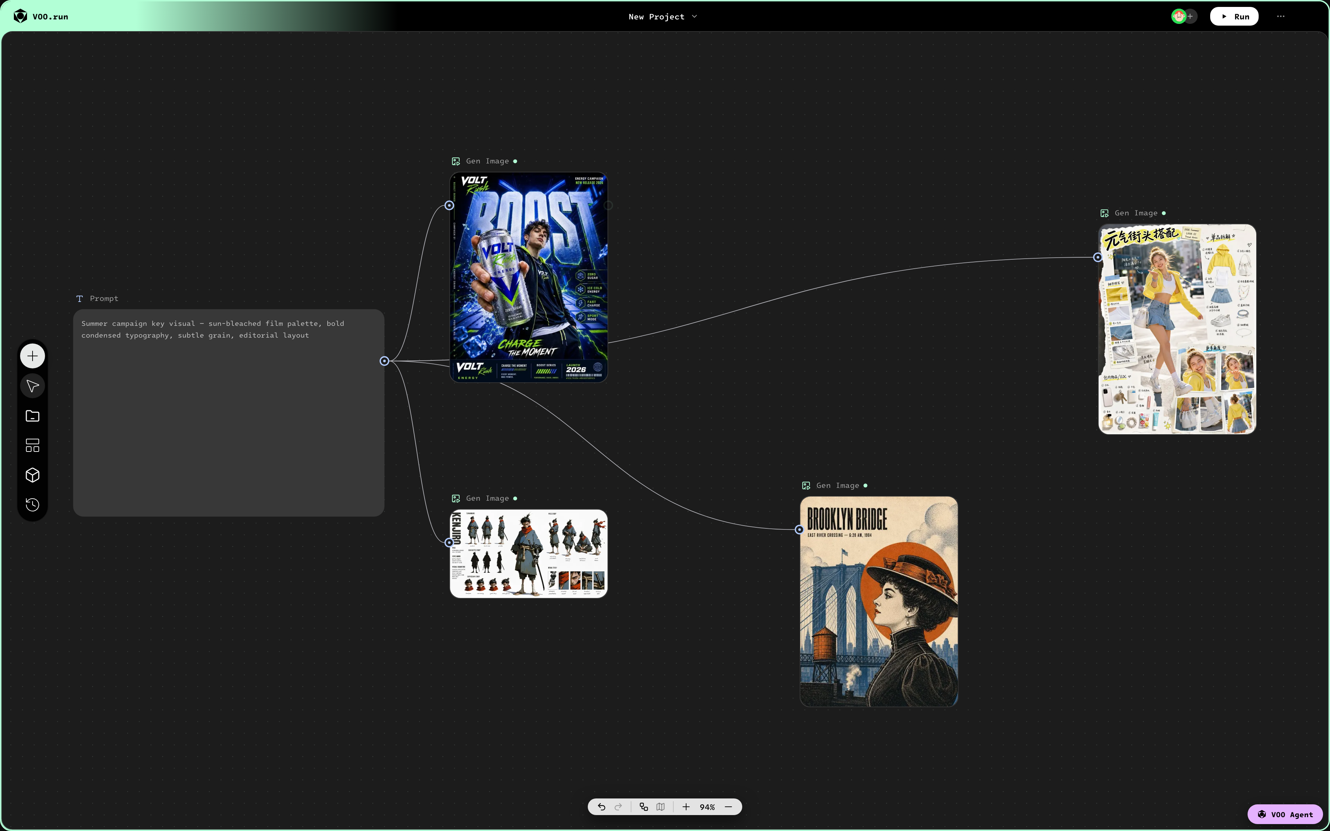Screen dimensions: 1330x831
Task: Click the Run button
Action: point(1234,17)
